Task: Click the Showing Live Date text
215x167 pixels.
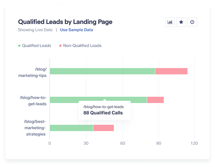Action: pyautogui.click(x=35, y=30)
